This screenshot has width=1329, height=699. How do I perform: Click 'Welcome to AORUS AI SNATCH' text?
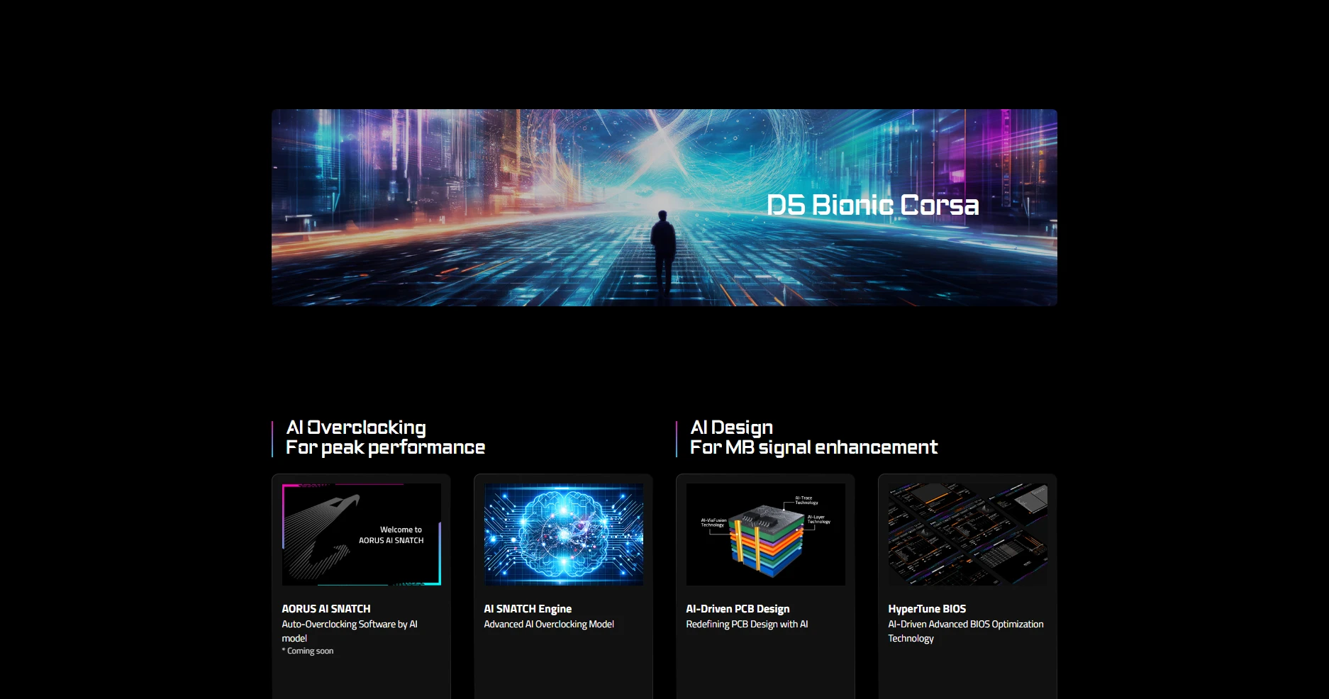[391, 535]
